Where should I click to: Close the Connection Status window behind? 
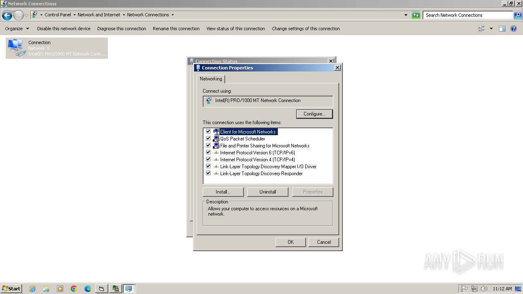pyautogui.click(x=331, y=61)
